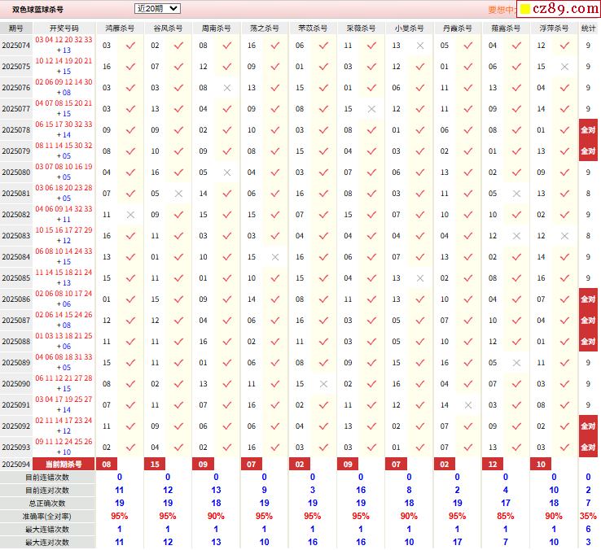Select the 统计 column header
Image resolution: width=601 pixels, height=550 pixels.
(588, 28)
